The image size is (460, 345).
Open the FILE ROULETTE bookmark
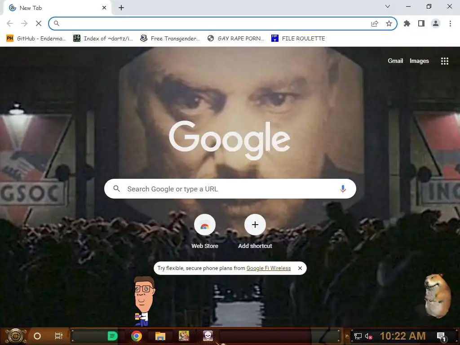click(298, 39)
